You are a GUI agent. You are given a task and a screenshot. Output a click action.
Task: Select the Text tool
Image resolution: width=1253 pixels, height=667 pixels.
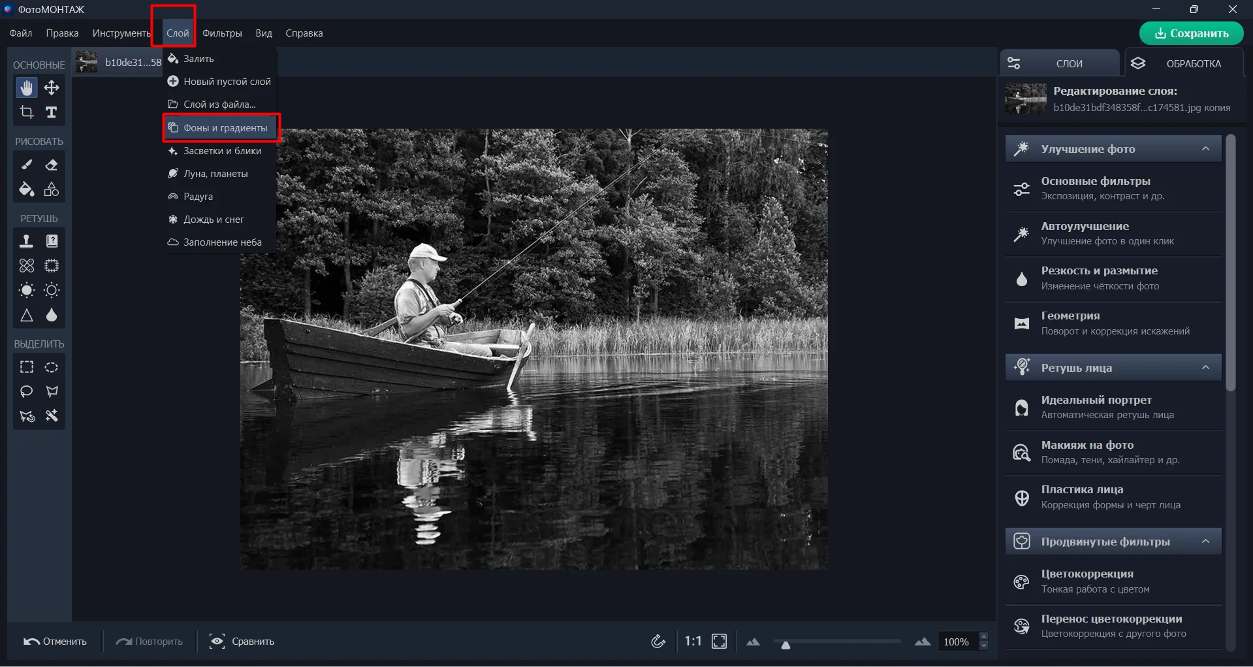52,112
